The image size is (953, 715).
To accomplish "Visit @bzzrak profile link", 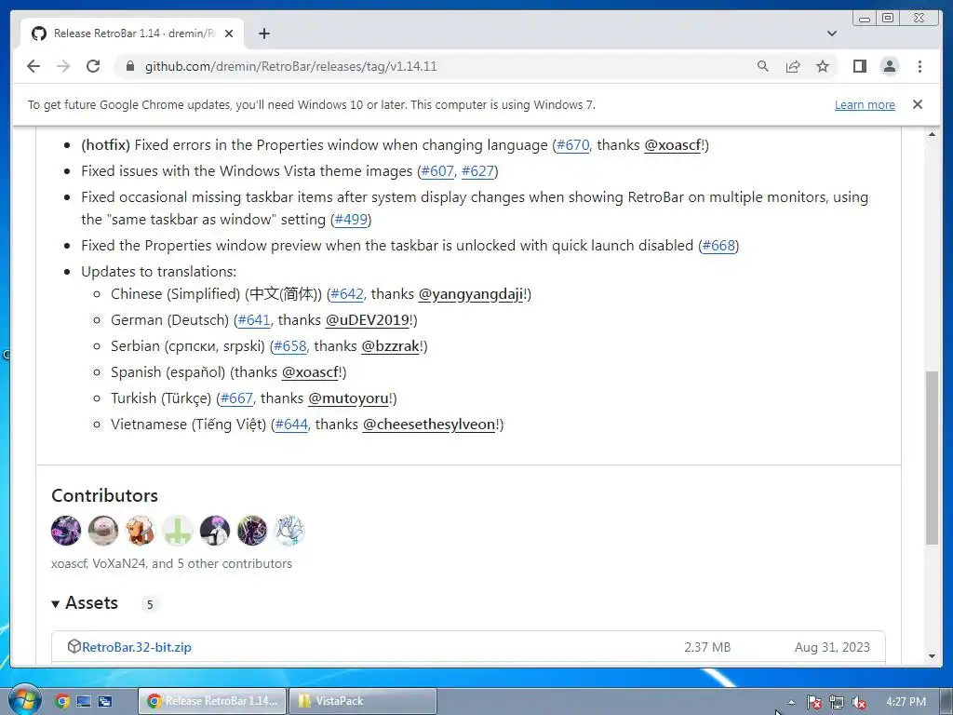I will (x=390, y=346).
